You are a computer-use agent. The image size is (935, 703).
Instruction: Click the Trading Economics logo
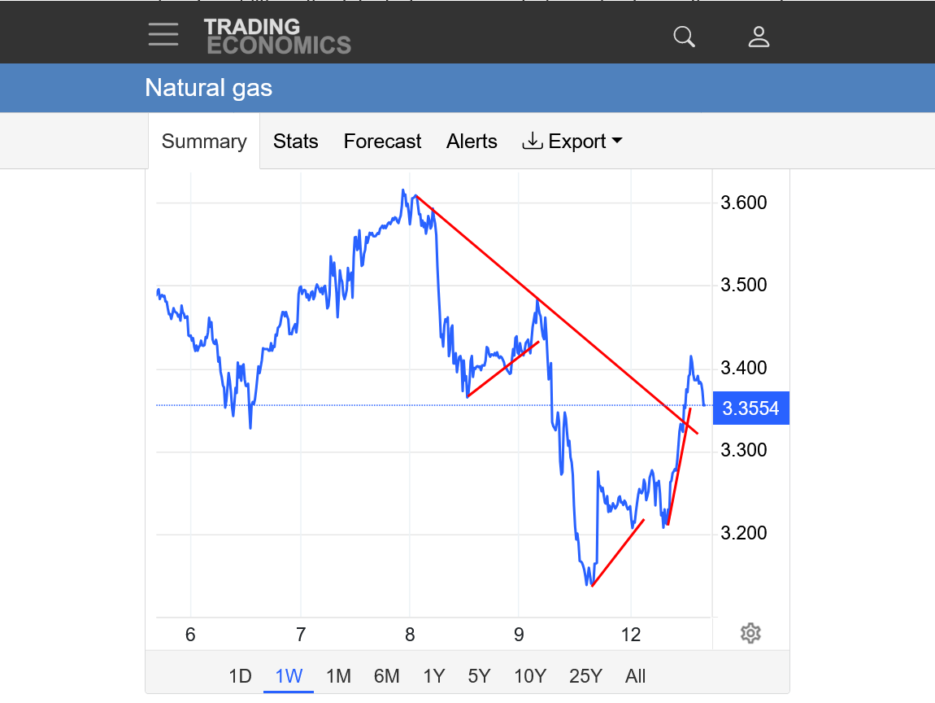[x=277, y=37]
